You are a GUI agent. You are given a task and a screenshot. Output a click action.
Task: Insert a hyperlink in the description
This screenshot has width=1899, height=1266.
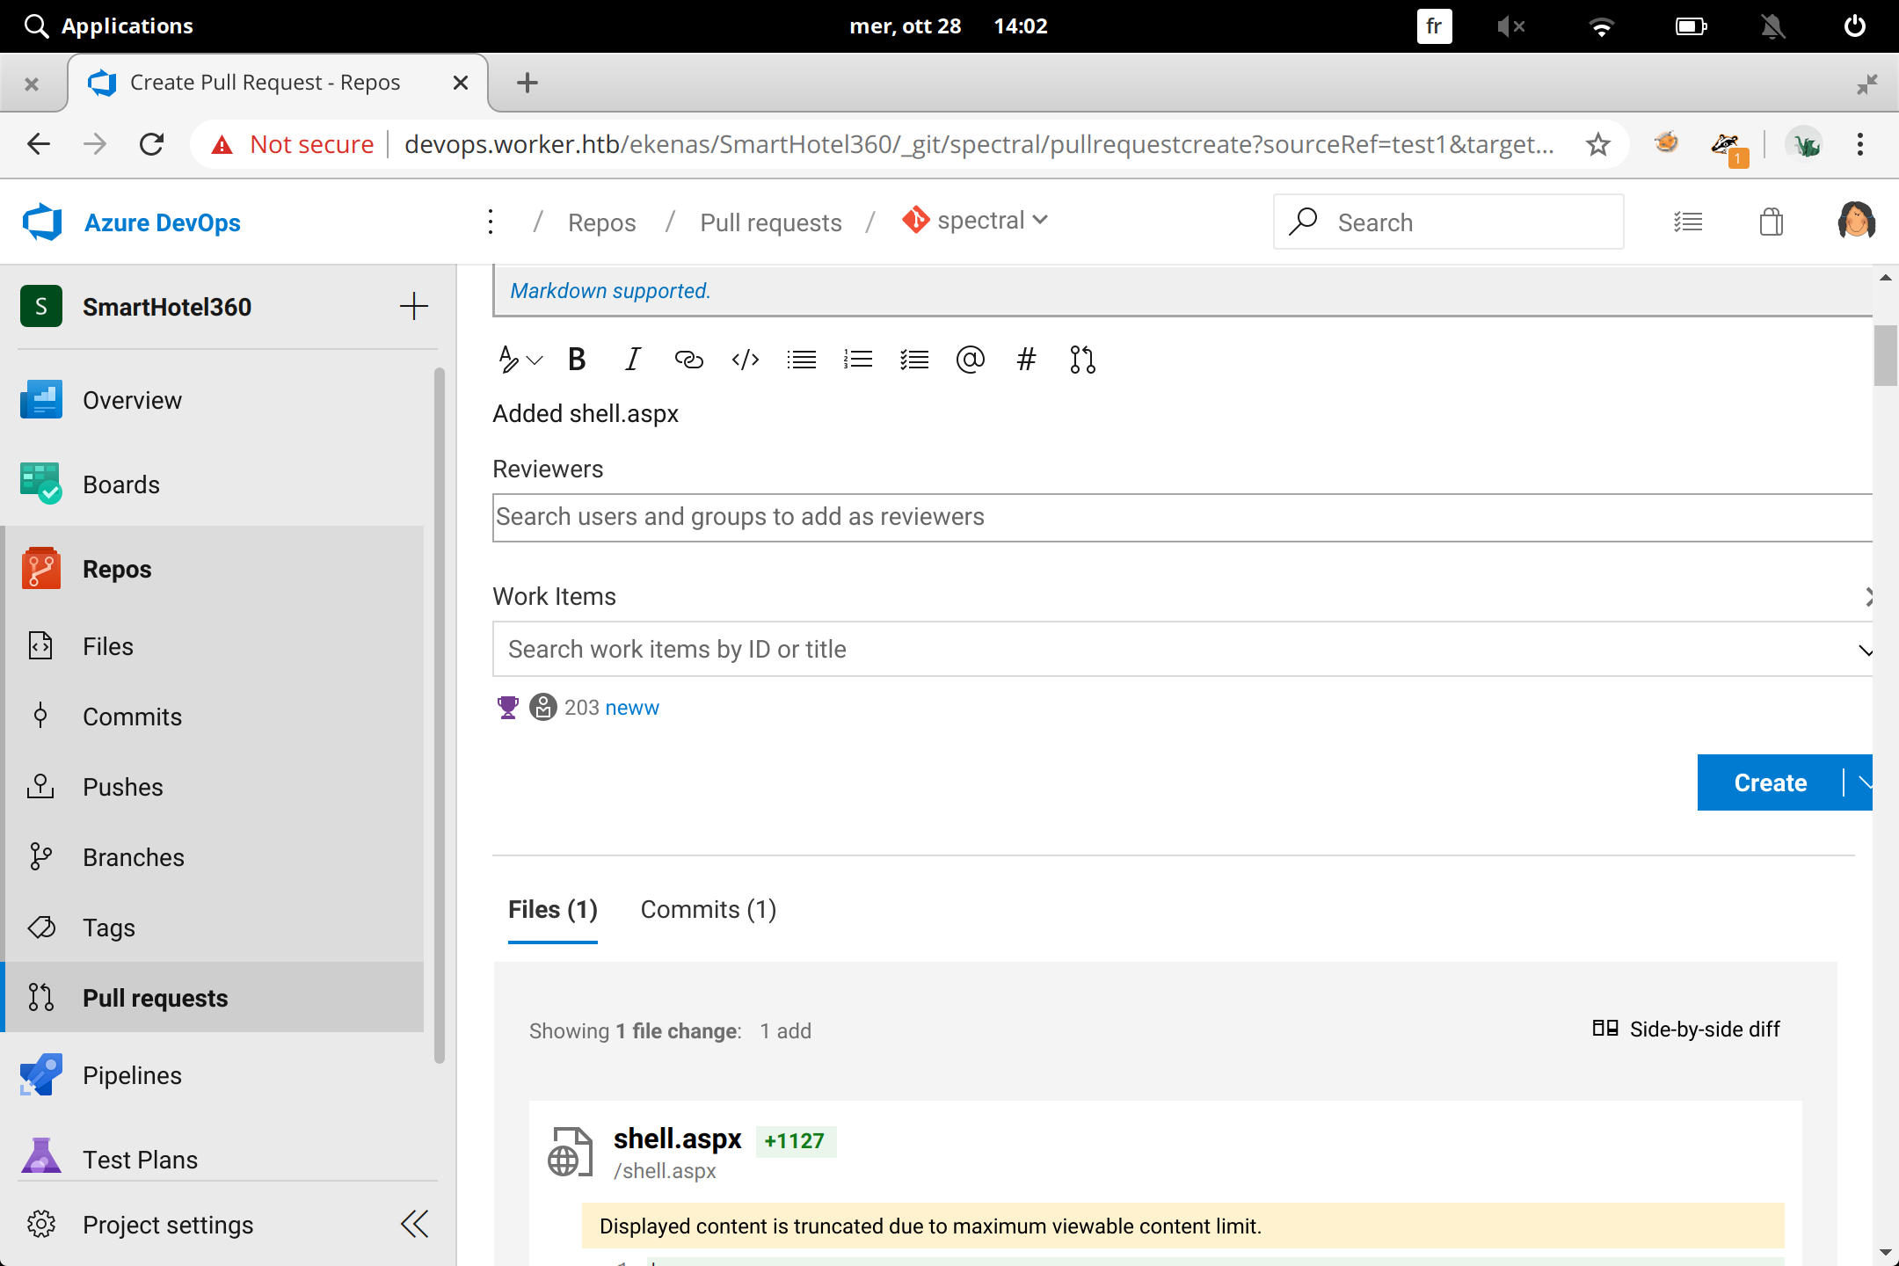tap(688, 359)
